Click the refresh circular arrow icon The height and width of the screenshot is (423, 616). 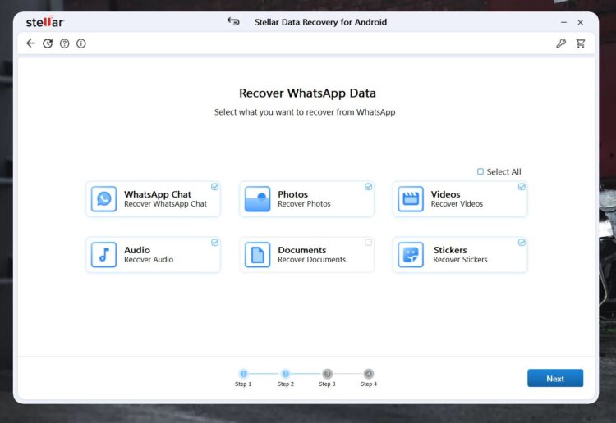pos(48,43)
